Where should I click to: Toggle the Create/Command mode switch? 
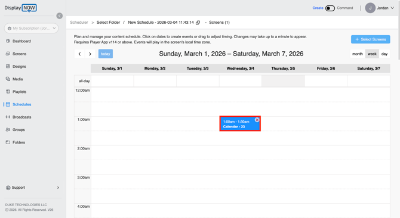(x=330, y=8)
